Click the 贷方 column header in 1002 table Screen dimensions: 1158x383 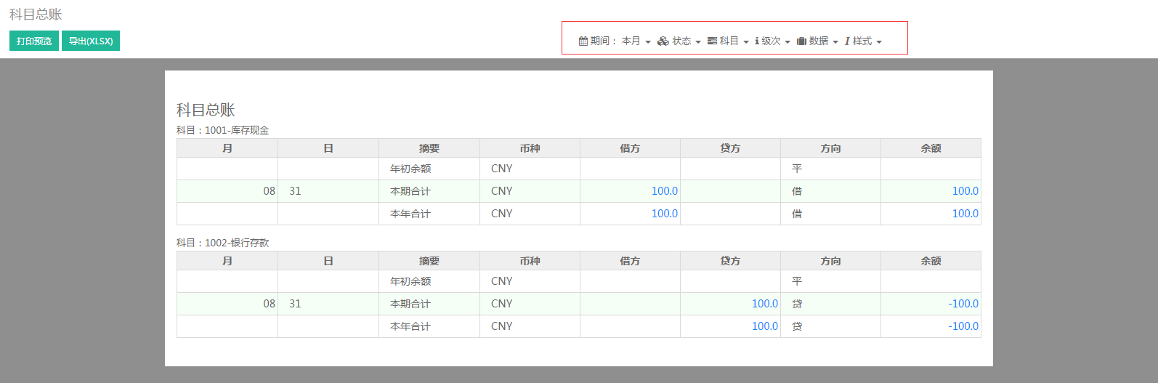(x=730, y=261)
